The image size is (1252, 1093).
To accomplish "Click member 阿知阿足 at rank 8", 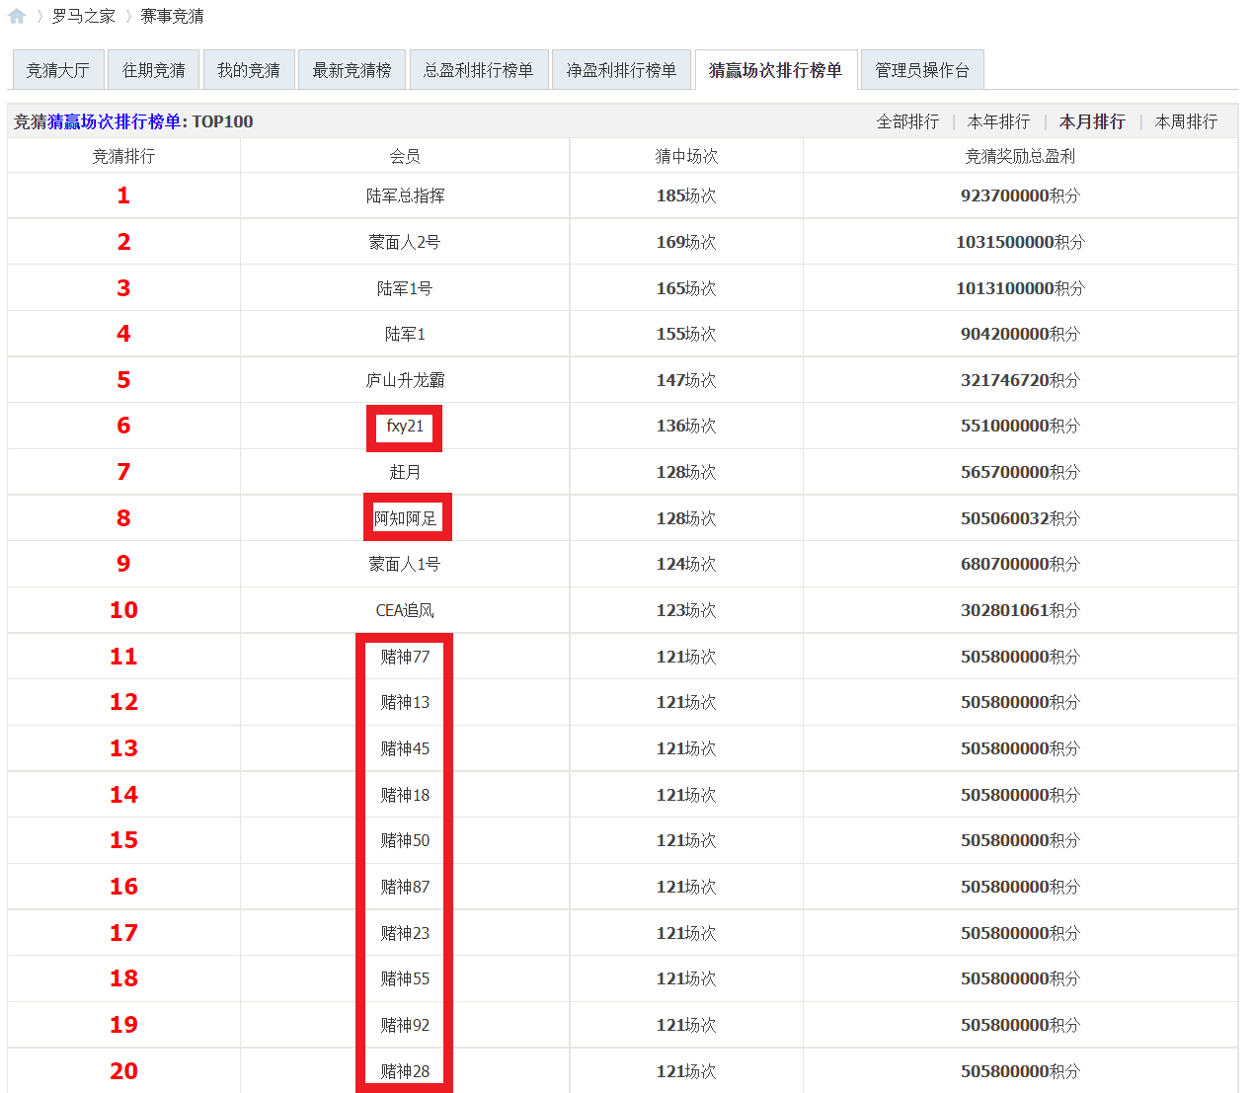I will point(406,517).
